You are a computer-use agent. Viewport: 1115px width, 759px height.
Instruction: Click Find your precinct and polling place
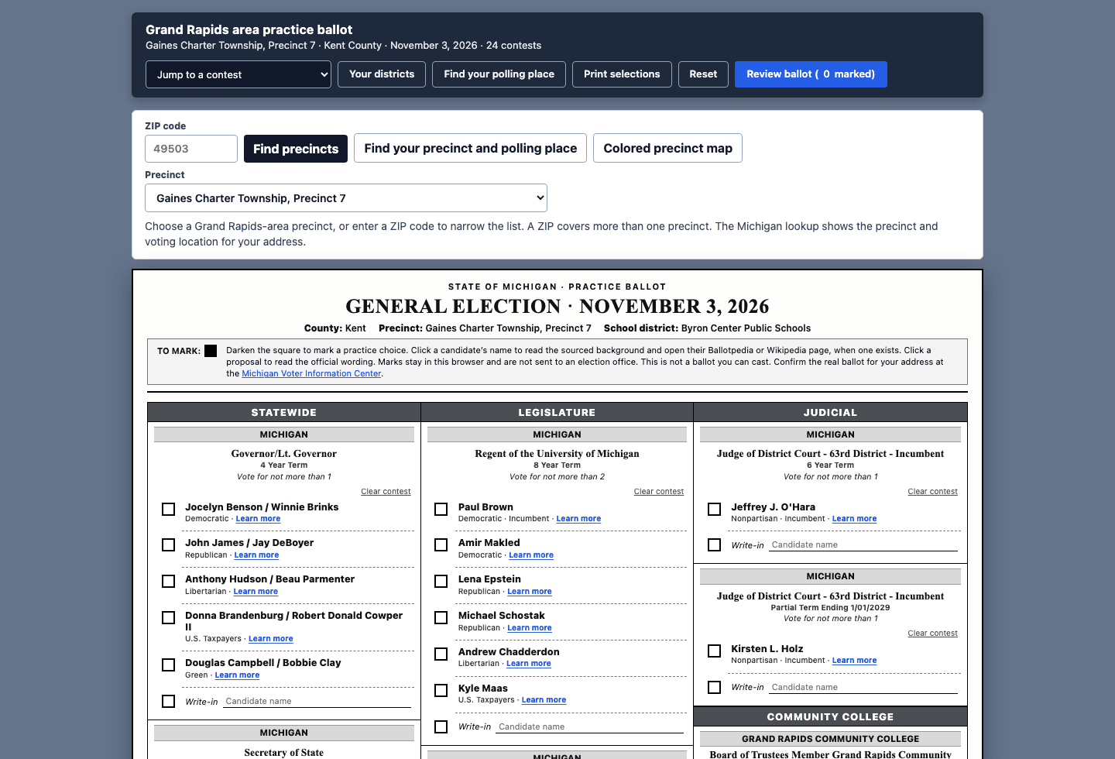coord(471,149)
